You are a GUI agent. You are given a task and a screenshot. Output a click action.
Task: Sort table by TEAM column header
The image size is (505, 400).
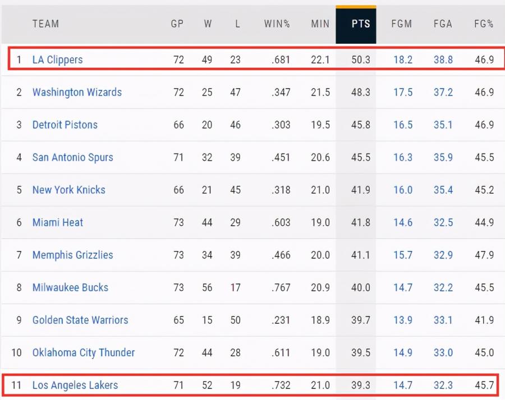tap(46, 24)
